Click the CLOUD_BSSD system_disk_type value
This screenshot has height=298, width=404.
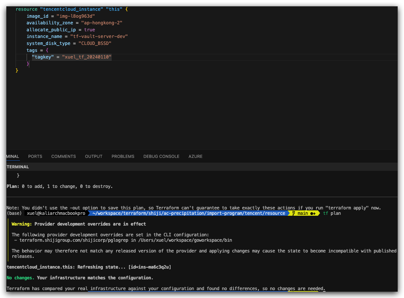(95, 43)
